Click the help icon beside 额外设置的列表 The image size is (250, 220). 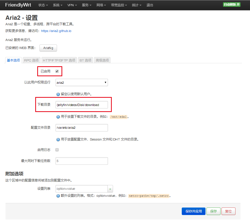click(x=58, y=196)
